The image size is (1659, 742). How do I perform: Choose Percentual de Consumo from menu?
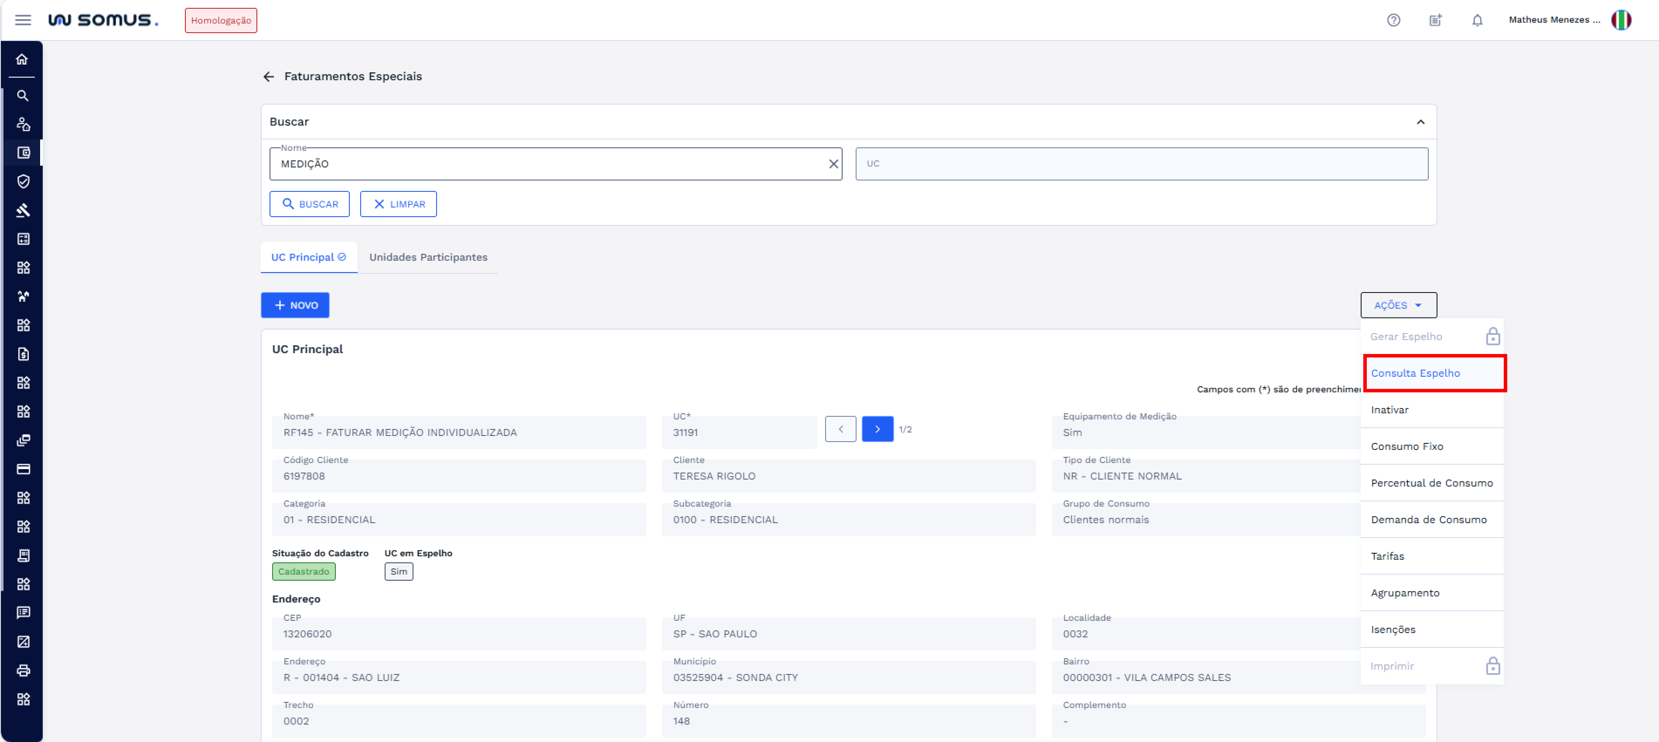click(1431, 483)
